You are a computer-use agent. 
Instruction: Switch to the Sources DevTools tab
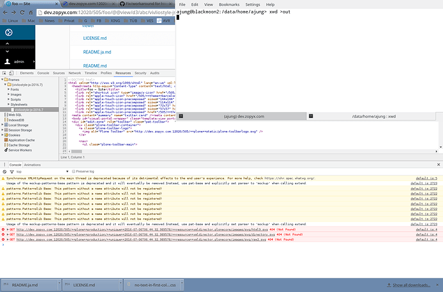click(x=59, y=73)
